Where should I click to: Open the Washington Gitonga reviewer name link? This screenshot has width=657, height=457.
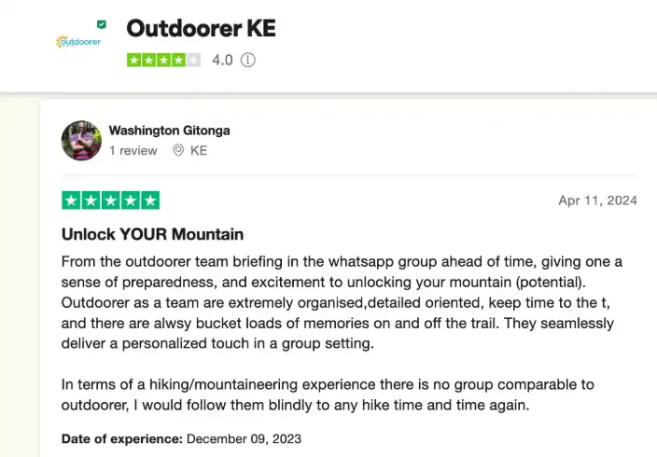coord(169,131)
